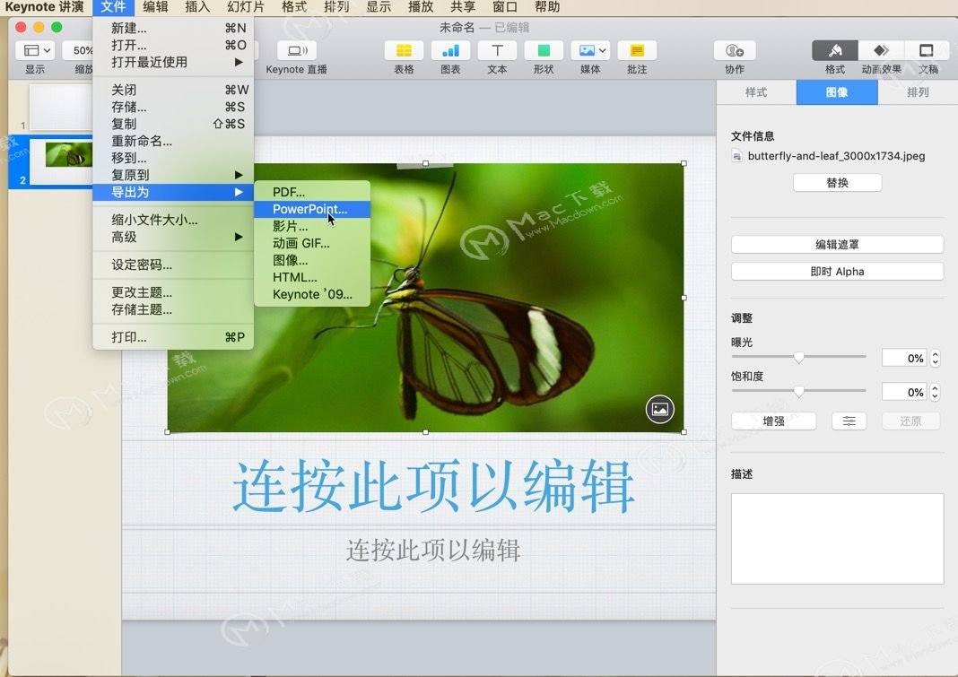The width and height of the screenshot is (958, 677).
Task: Choose PowerPoint… export option
Action: [x=311, y=209]
